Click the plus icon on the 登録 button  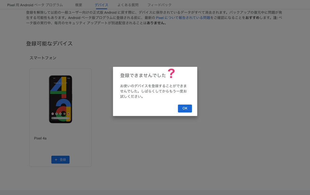click(x=56, y=160)
